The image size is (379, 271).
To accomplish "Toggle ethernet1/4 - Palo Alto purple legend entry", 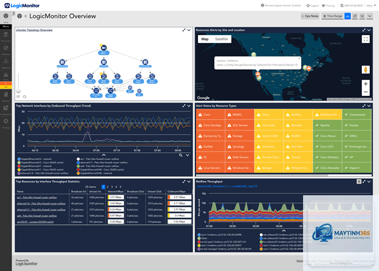I will (43, 173).
